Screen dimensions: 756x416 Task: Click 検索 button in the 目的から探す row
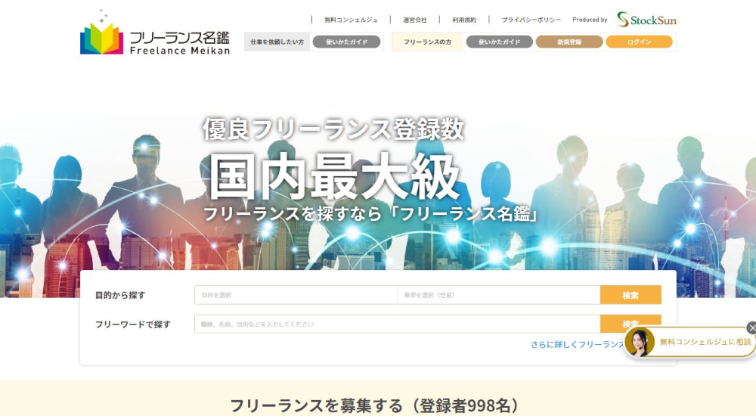pyautogui.click(x=631, y=295)
